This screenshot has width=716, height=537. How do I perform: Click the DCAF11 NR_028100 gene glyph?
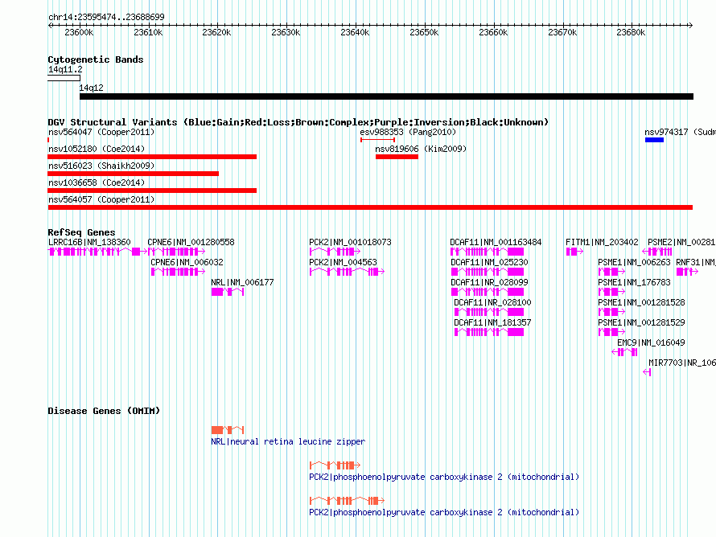[x=488, y=312]
